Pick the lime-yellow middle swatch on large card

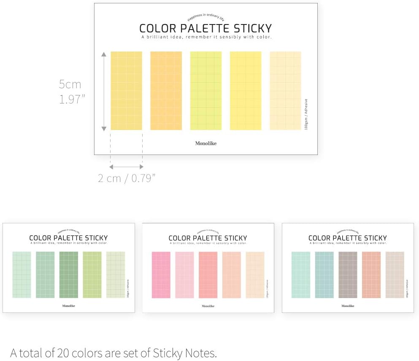point(206,91)
